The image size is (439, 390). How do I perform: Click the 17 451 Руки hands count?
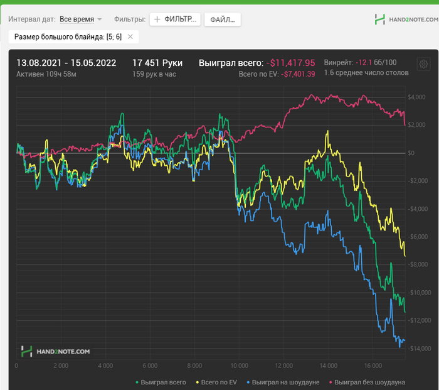click(157, 63)
